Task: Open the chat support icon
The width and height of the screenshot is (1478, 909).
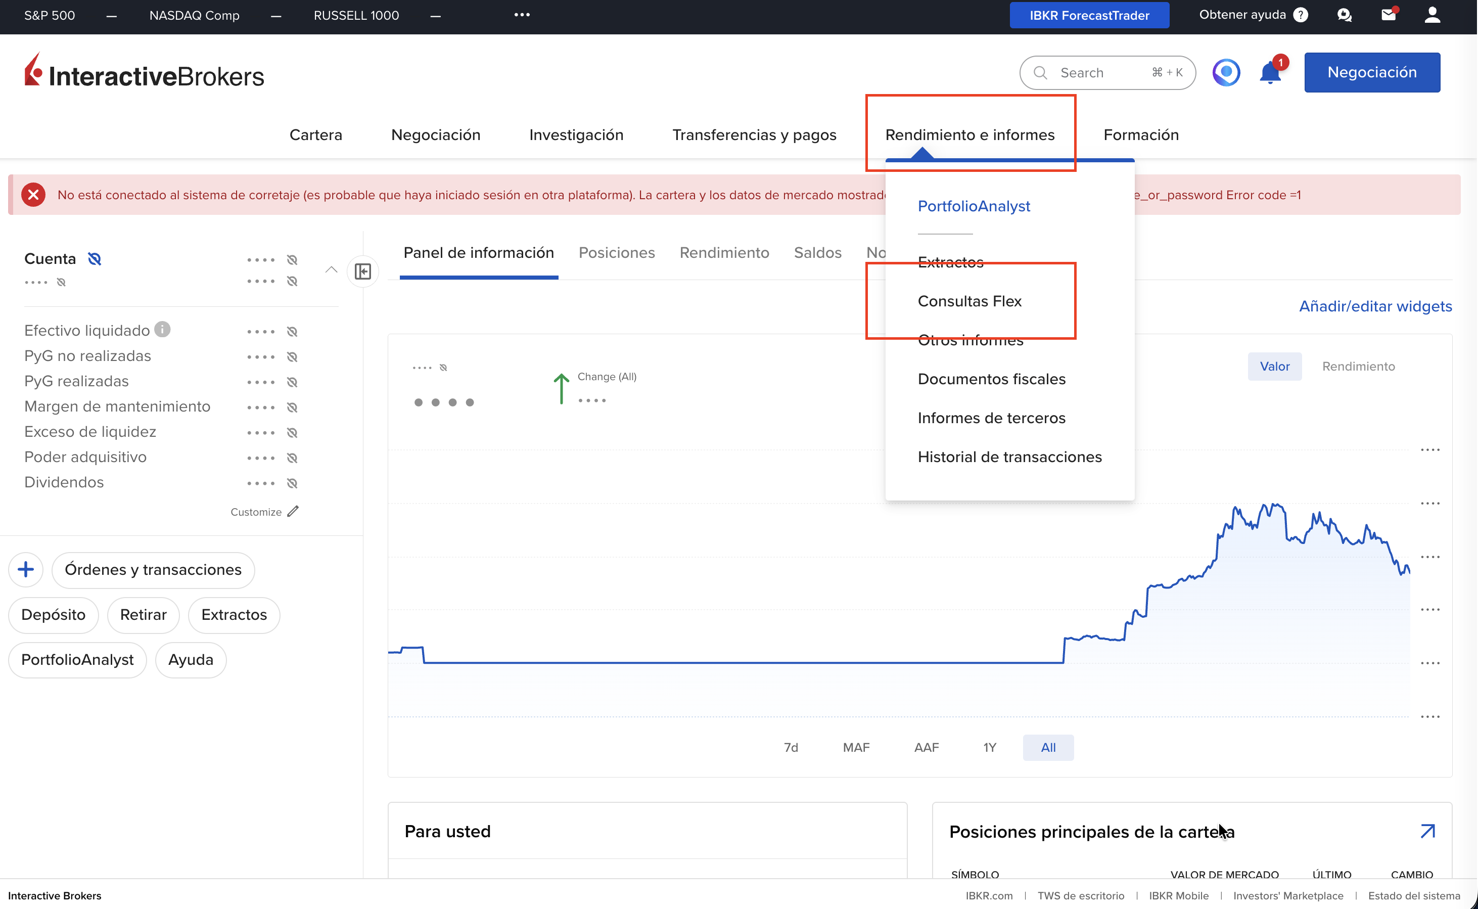Action: (x=1345, y=15)
